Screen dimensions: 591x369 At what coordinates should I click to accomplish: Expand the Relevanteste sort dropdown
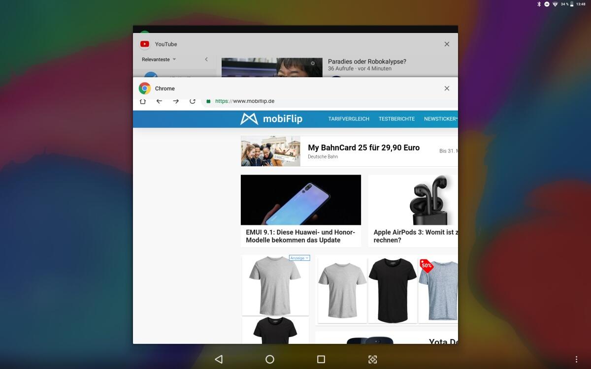(x=159, y=60)
